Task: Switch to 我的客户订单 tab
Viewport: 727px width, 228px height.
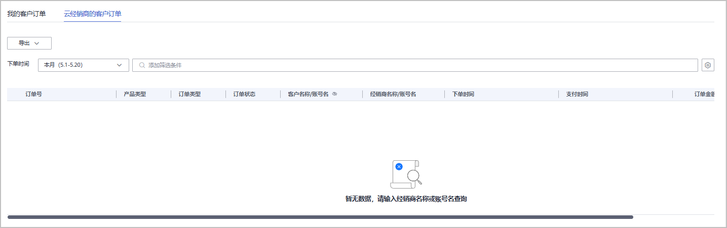Action: [26, 14]
